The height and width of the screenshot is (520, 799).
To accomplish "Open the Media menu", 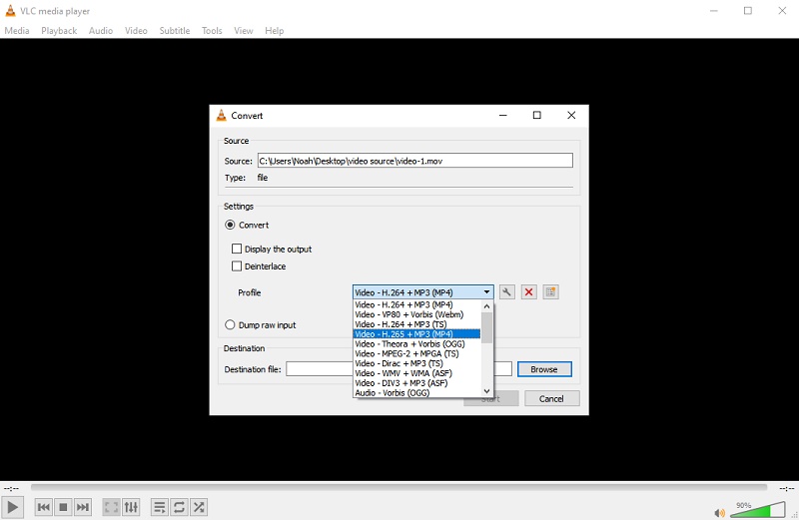I will click(x=17, y=31).
